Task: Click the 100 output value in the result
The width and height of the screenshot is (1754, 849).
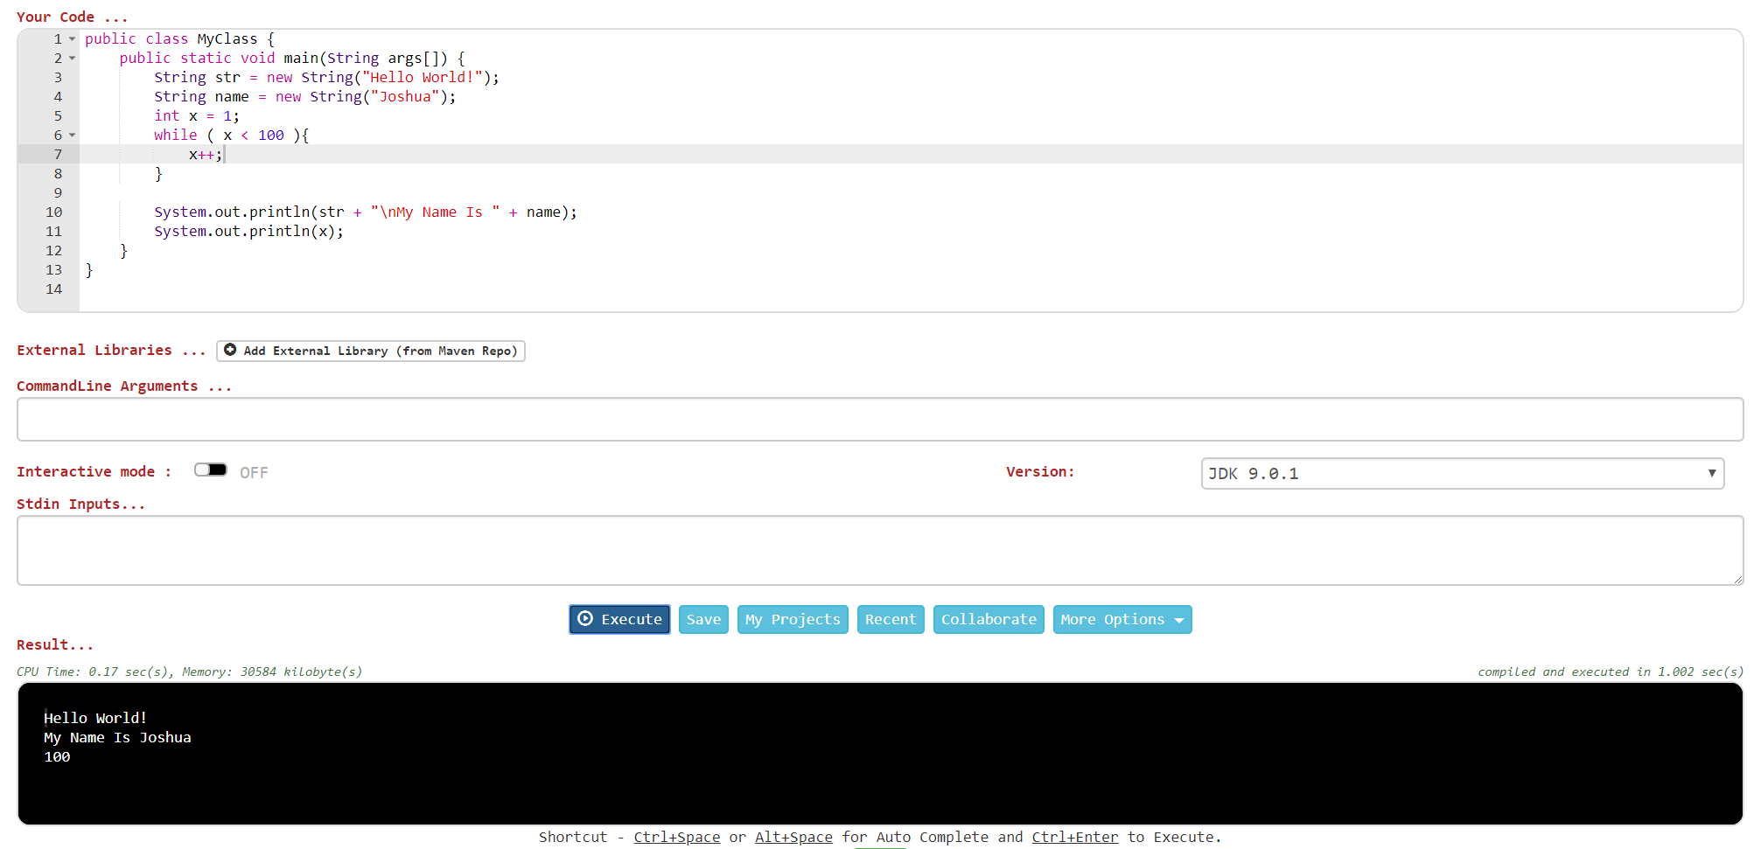Action: pos(57,756)
